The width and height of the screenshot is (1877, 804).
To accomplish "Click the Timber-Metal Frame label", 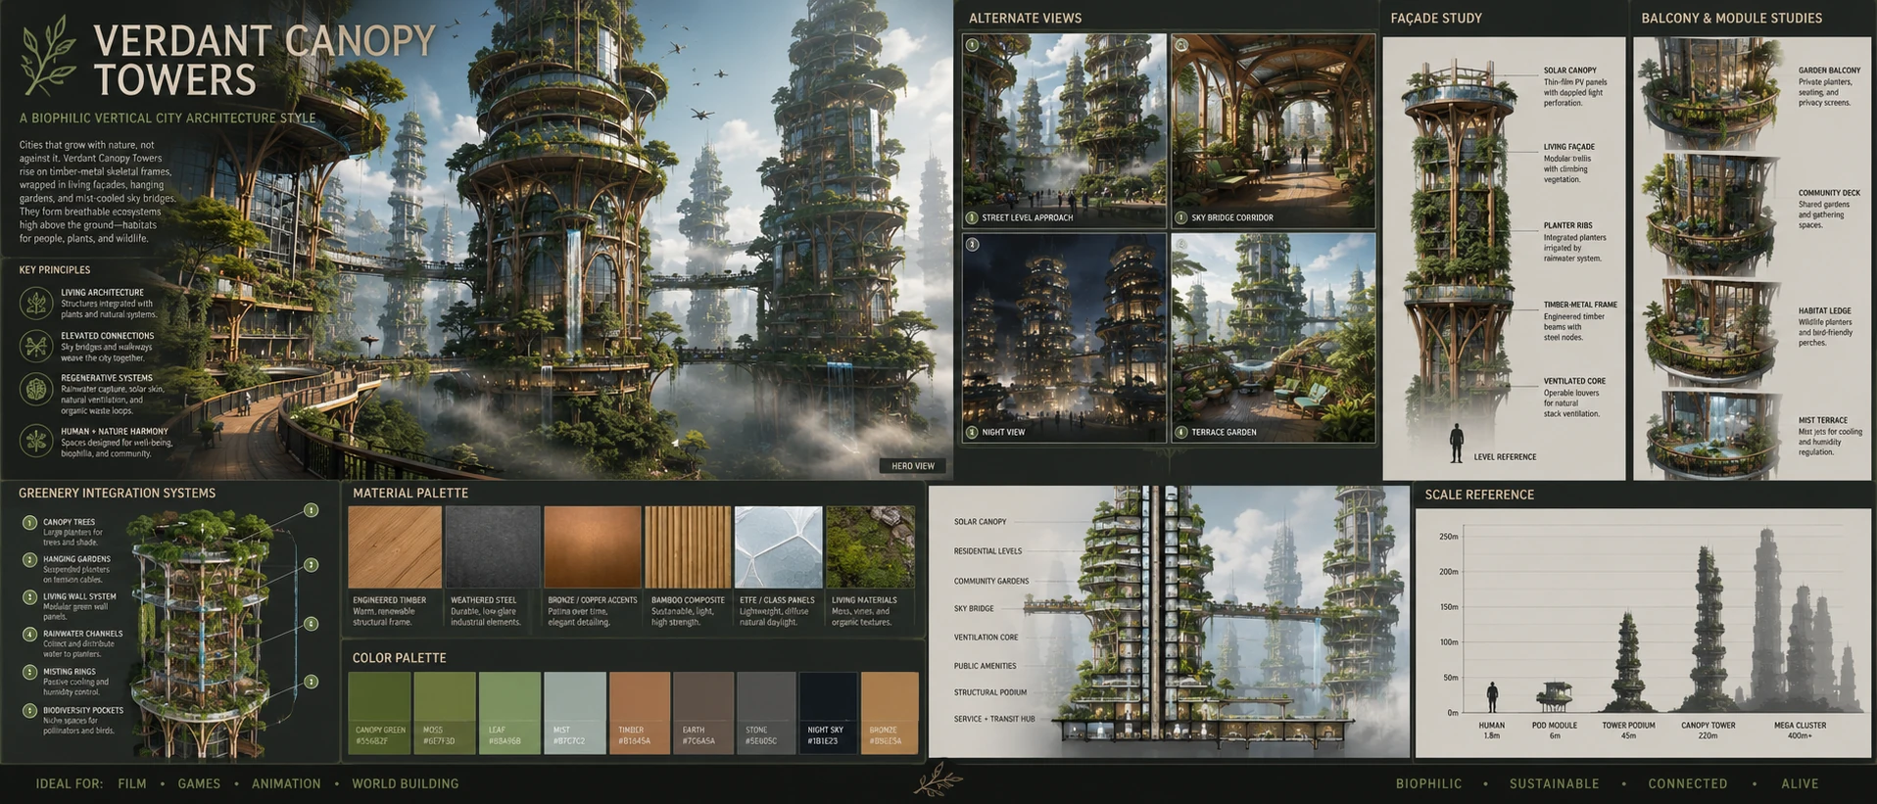I will (x=1580, y=305).
